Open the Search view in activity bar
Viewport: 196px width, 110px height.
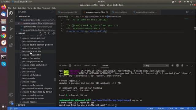[11, 21]
